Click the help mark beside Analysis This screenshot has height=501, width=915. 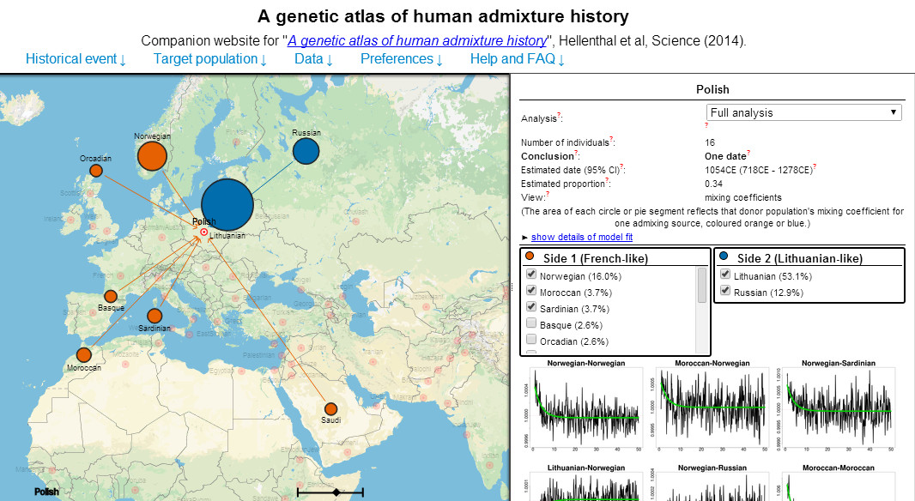[559, 115]
